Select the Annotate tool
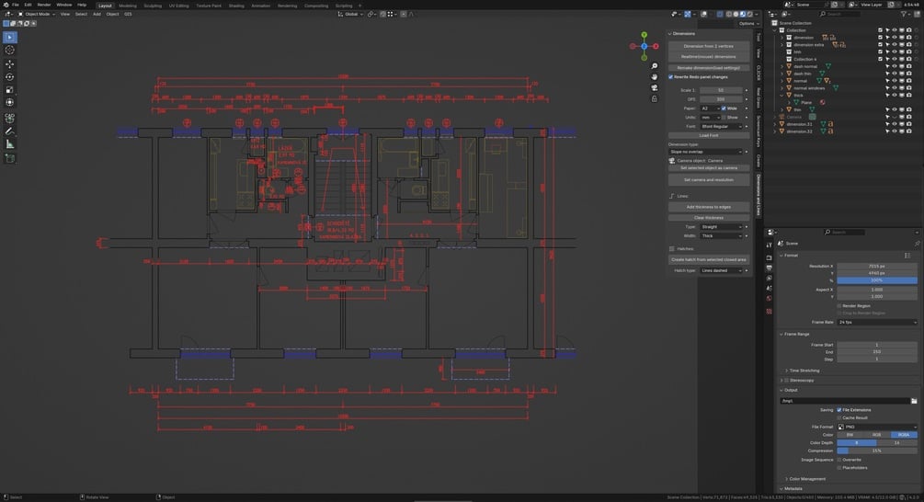Screen dimensions: 924x502 pos(9,131)
